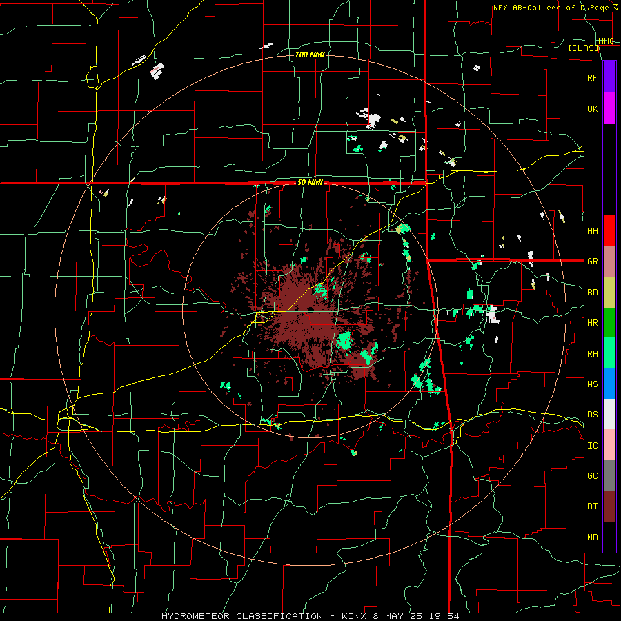Click the HA red legend swatch
The width and height of the screenshot is (621, 621).
(609, 230)
